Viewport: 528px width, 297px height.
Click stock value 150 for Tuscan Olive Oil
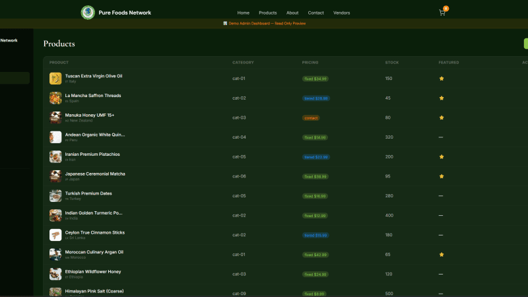389,79
